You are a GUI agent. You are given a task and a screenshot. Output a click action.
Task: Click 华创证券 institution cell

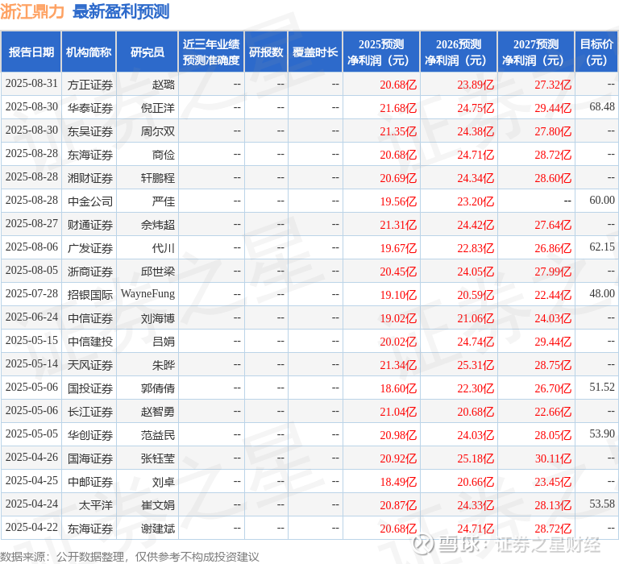pos(90,435)
